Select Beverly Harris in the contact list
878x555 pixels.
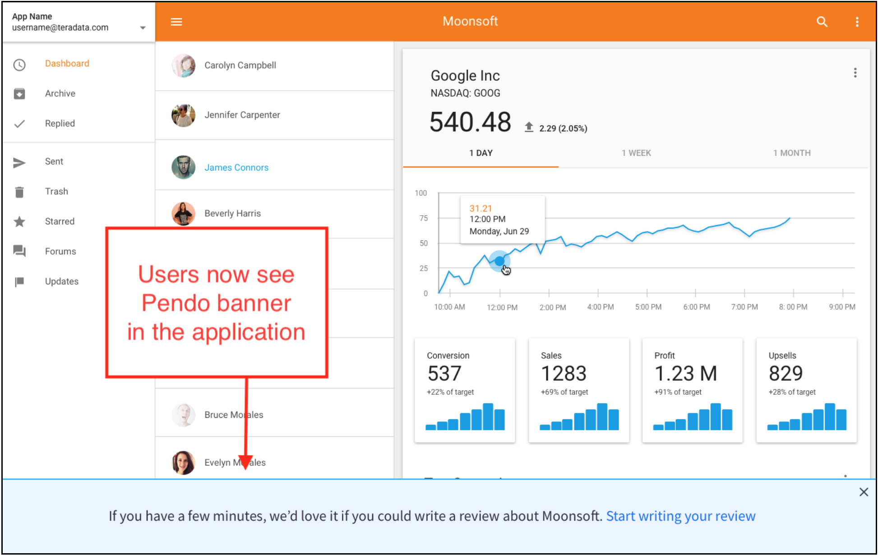274,213
